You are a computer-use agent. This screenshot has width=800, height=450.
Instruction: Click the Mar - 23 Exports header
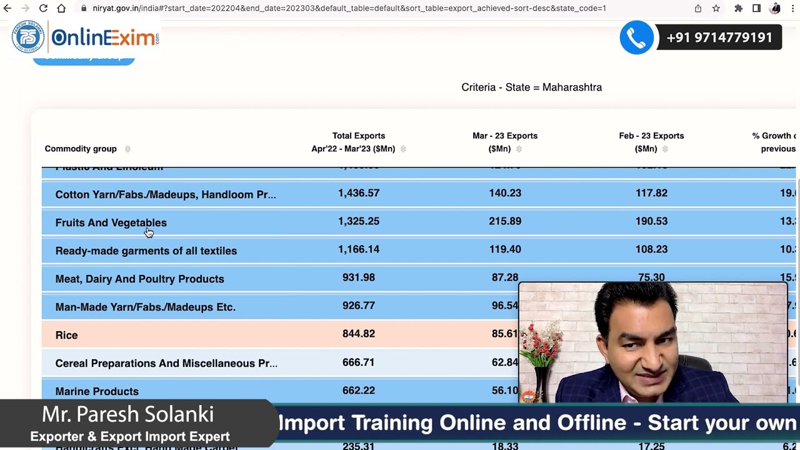pos(504,142)
